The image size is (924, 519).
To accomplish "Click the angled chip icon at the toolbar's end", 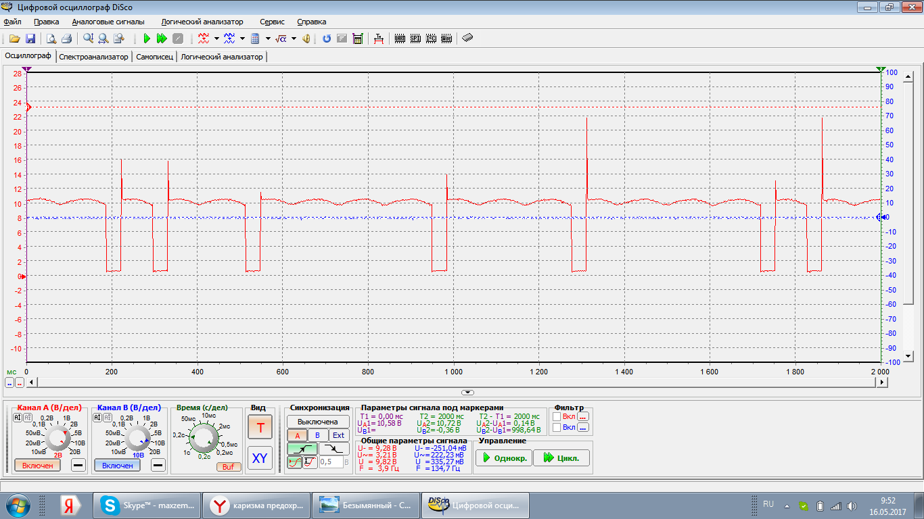I will click(467, 39).
